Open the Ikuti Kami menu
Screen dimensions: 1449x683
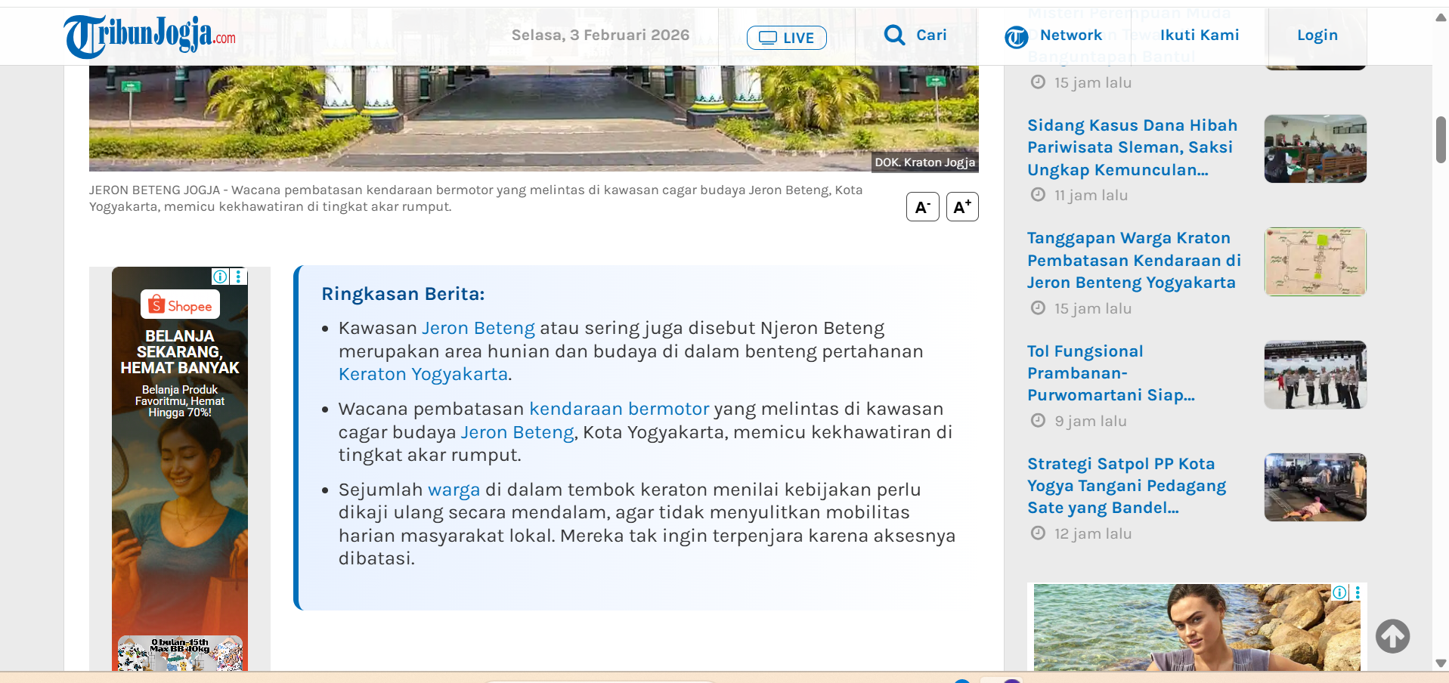coord(1199,35)
